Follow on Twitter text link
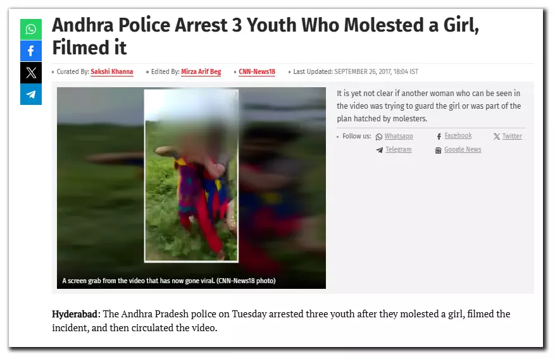555x359 pixels. pos(512,136)
